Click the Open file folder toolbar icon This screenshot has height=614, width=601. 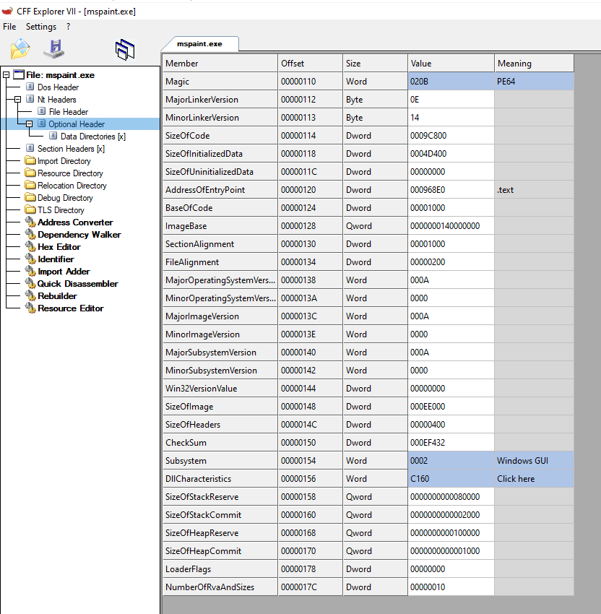pyautogui.click(x=20, y=49)
